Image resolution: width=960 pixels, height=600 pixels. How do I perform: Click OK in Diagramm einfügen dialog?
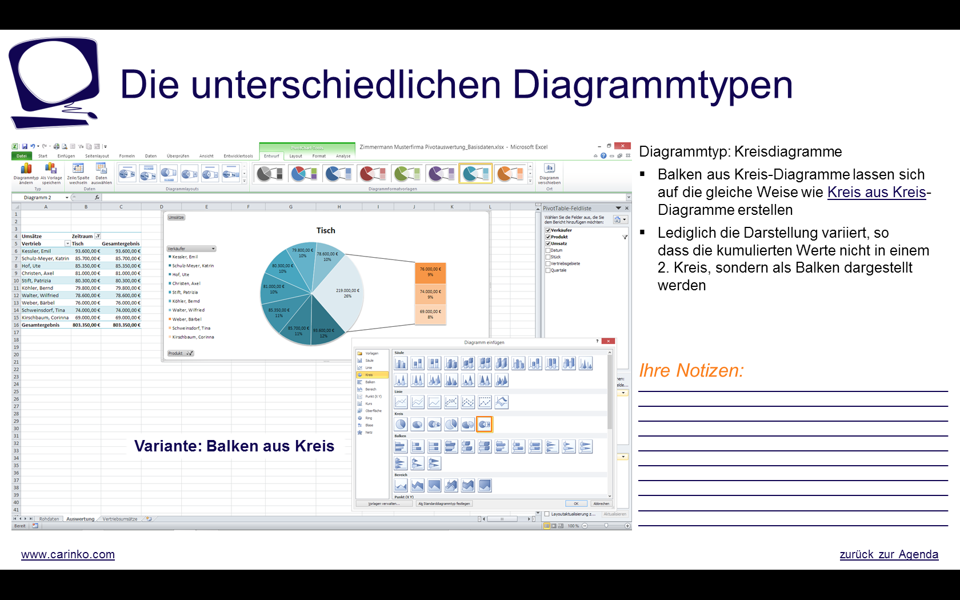point(576,503)
